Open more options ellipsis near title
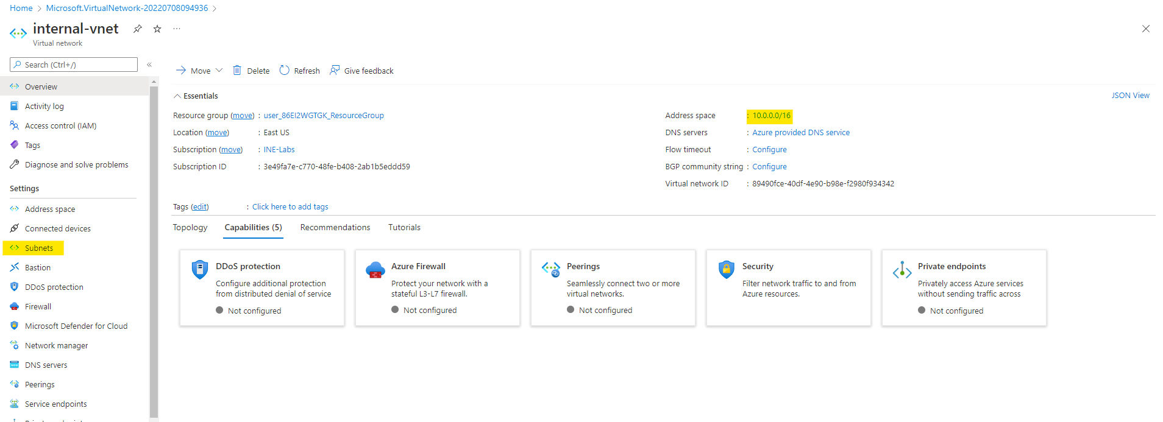 [x=177, y=29]
